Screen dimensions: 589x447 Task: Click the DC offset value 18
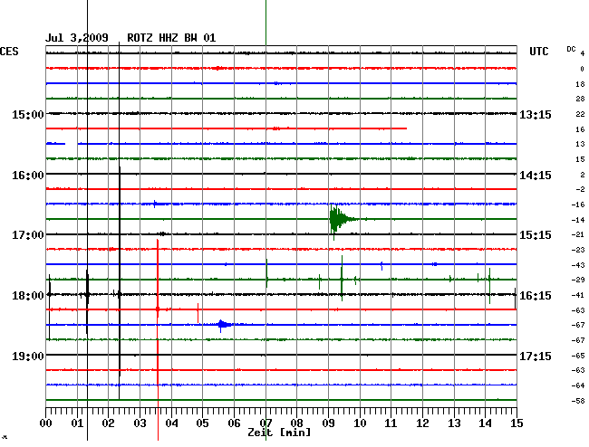[x=580, y=84]
